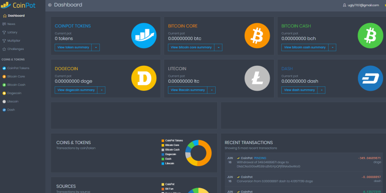
Task: Click the small Bitcoin Core sidebar icon
Action: pos(4,76)
